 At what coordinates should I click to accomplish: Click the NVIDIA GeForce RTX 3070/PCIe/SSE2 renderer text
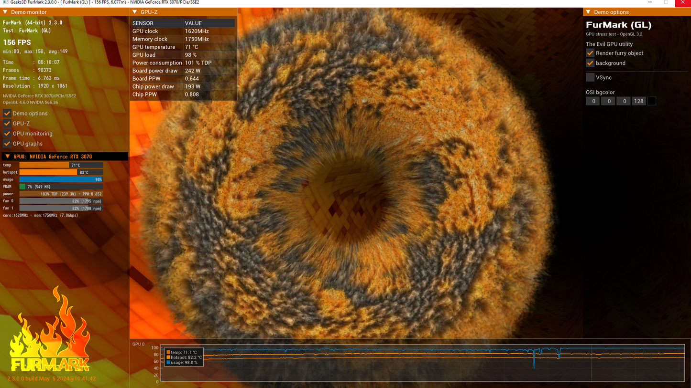[40, 96]
